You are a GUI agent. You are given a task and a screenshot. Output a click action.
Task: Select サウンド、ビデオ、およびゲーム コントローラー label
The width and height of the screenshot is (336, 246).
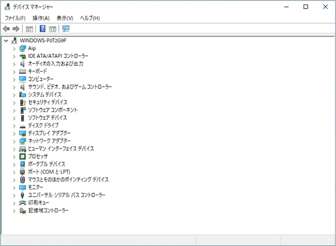coord(70,87)
